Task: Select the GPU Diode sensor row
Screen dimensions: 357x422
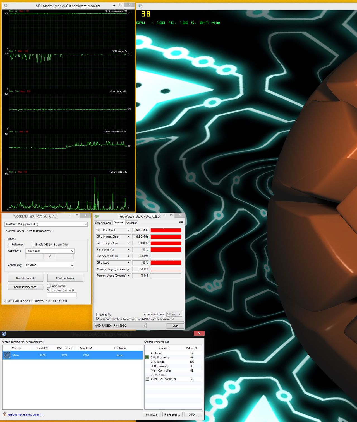Action: [173, 362]
